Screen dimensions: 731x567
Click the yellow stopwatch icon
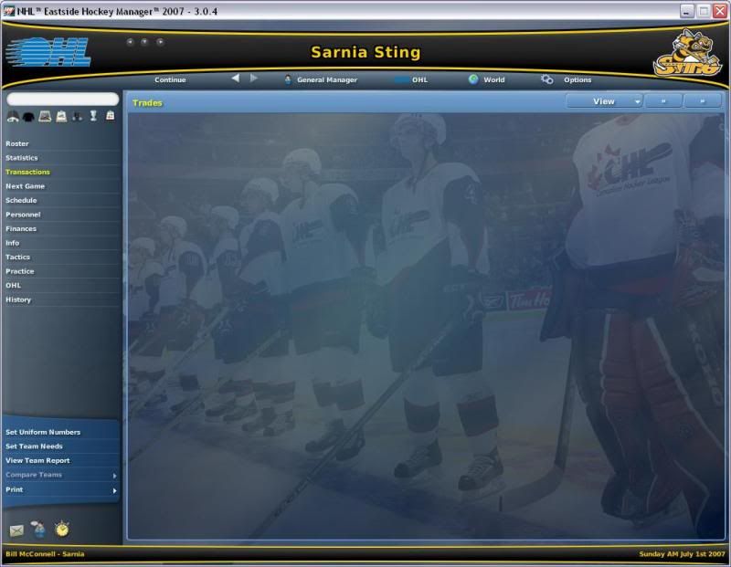click(x=62, y=529)
